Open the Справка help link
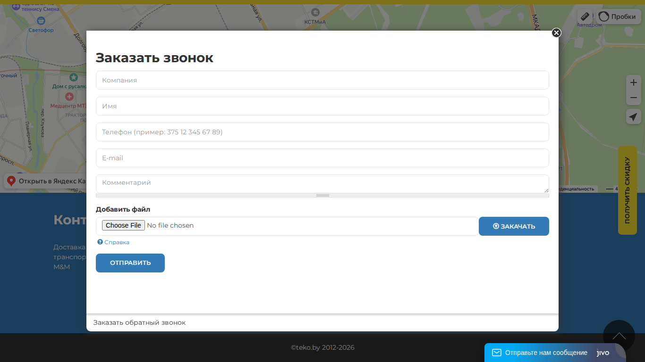Screen dimensions: 645x362 [x=117, y=242]
